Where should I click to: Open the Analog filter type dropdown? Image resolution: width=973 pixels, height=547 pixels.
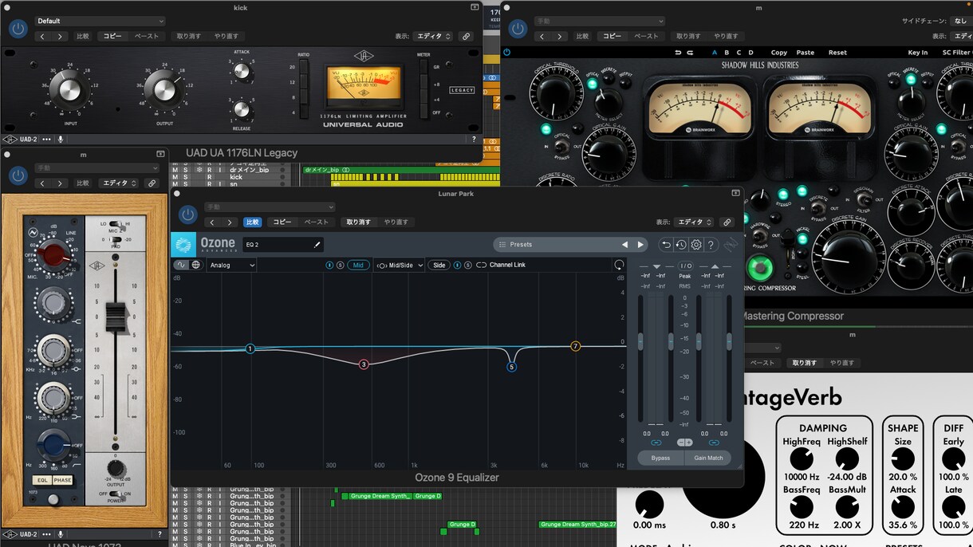pyautogui.click(x=231, y=265)
